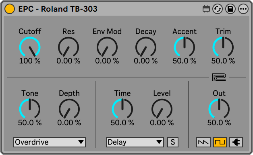Screen dimensions: 253x155
Task: Toggle the S button beside Delay
Action: click(173, 142)
